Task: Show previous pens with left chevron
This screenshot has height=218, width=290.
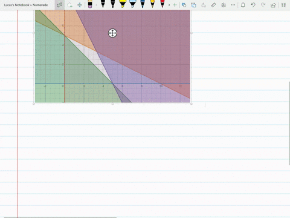Action: pos(97,5)
